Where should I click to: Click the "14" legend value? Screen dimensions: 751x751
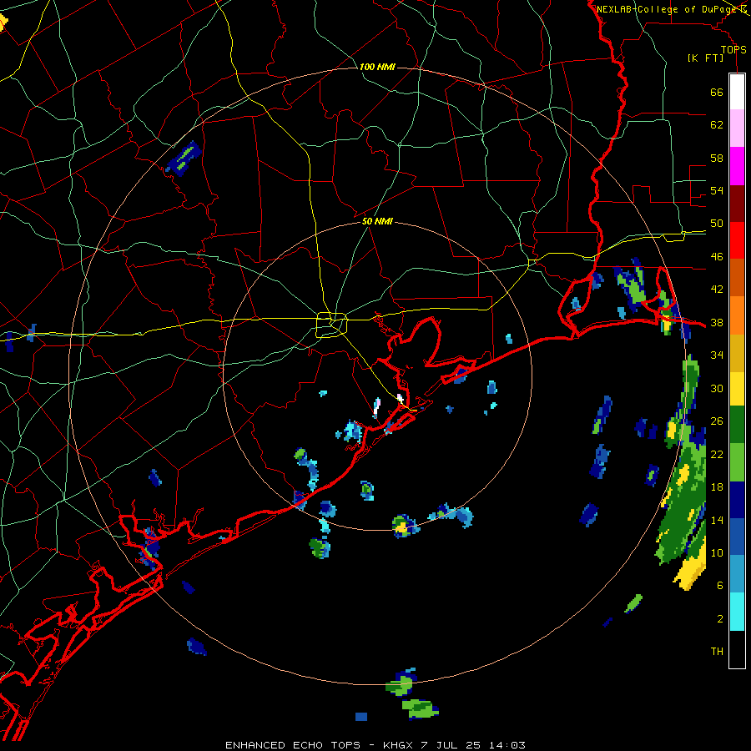[x=717, y=520]
